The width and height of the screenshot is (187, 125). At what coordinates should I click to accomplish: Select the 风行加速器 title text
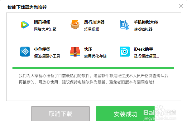pos(94,22)
